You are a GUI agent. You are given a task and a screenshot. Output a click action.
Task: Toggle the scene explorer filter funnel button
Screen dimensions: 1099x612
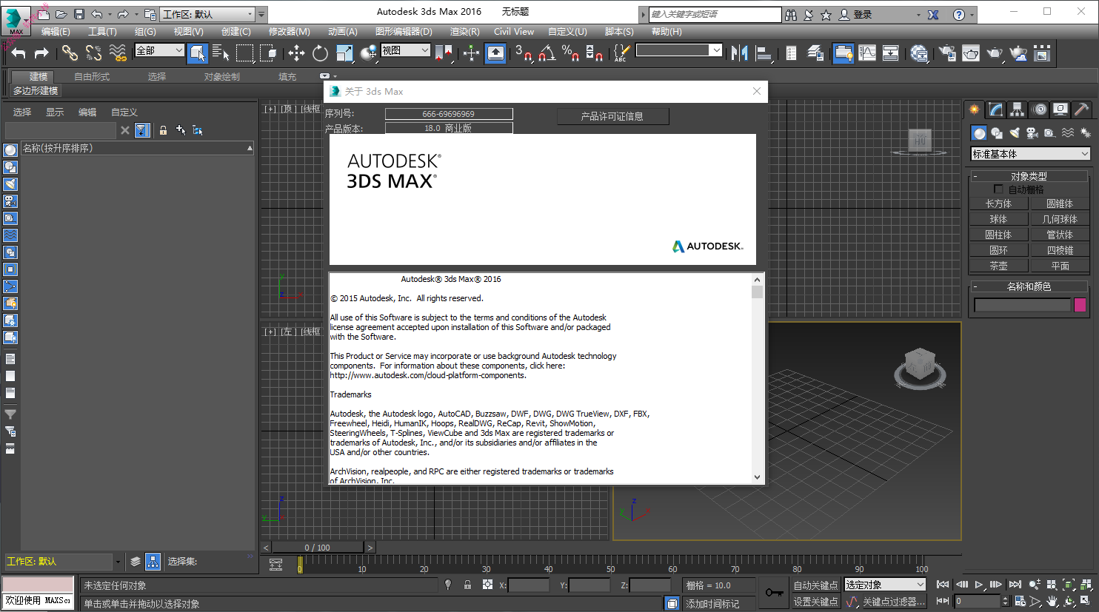142,130
